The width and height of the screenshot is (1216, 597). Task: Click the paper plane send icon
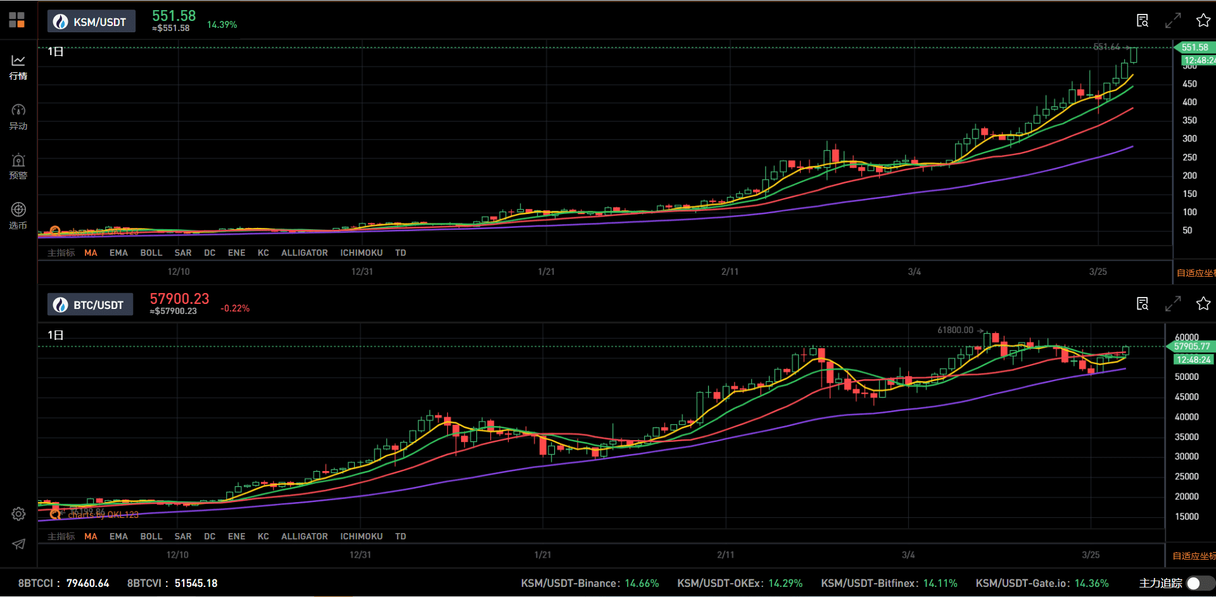pyautogui.click(x=18, y=544)
